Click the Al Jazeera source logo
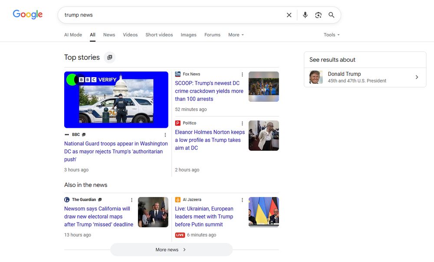 click(x=178, y=200)
